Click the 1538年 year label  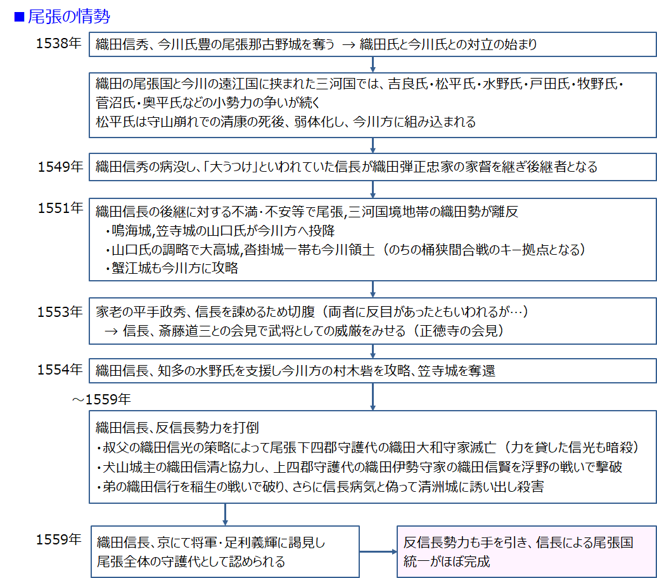(x=59, y=44)
